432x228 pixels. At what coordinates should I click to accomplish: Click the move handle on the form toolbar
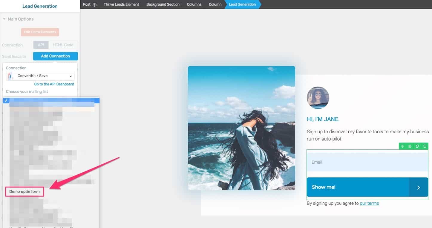[x=402, y=146]
